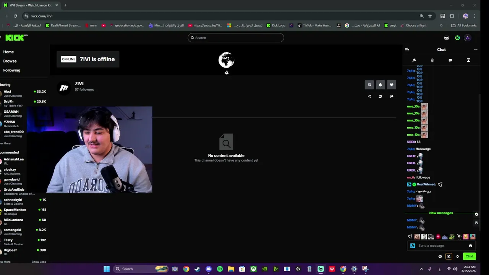Viewport: 489px width, 275px height.
Task: Open a new browser tab
Action: tap(66, 5)
